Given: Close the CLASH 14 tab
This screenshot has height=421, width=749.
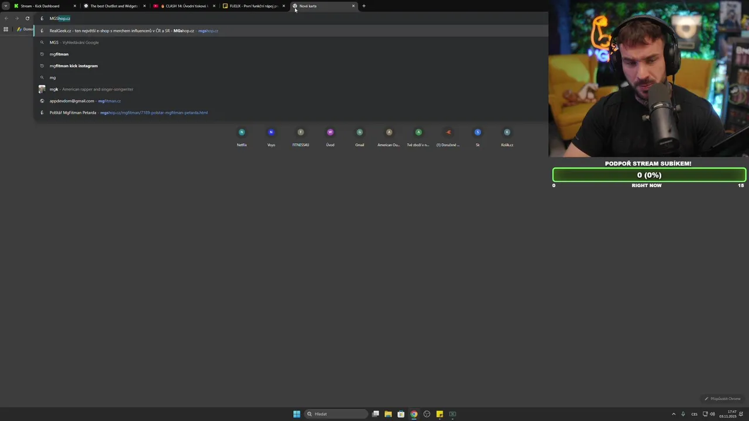Looking at the screenshot, I should pos(214,6).
